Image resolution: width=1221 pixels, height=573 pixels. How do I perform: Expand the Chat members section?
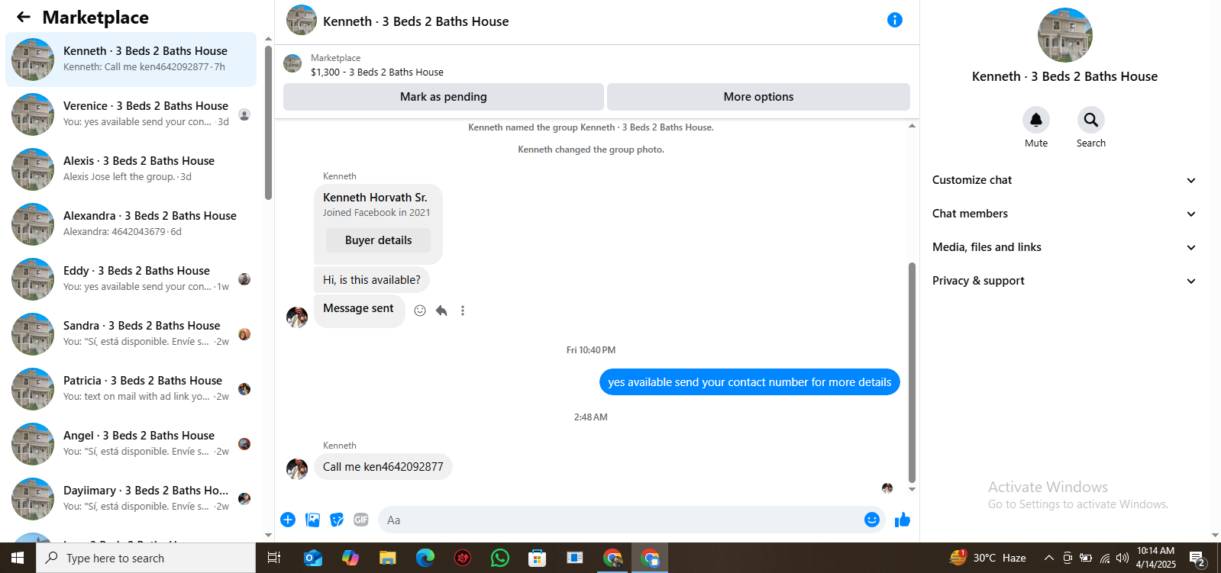coord(1064,214)
